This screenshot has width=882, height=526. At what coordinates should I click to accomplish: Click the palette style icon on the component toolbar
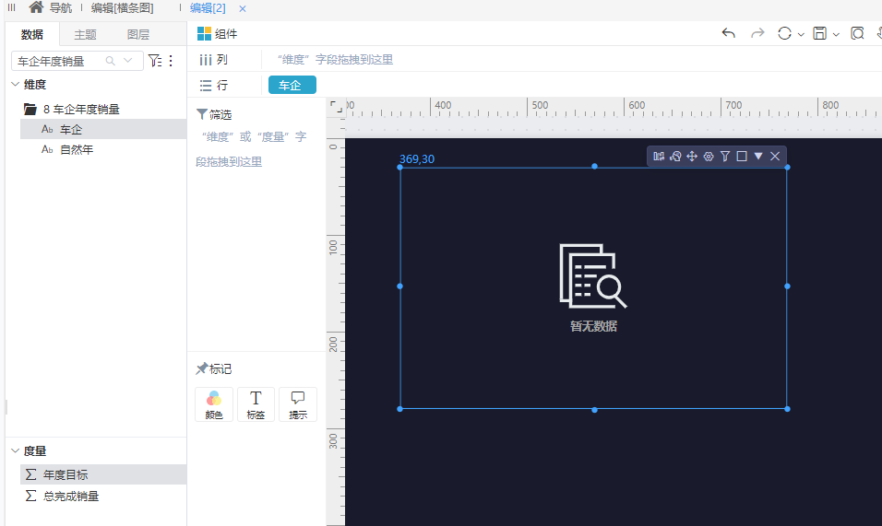pos(675,156)
